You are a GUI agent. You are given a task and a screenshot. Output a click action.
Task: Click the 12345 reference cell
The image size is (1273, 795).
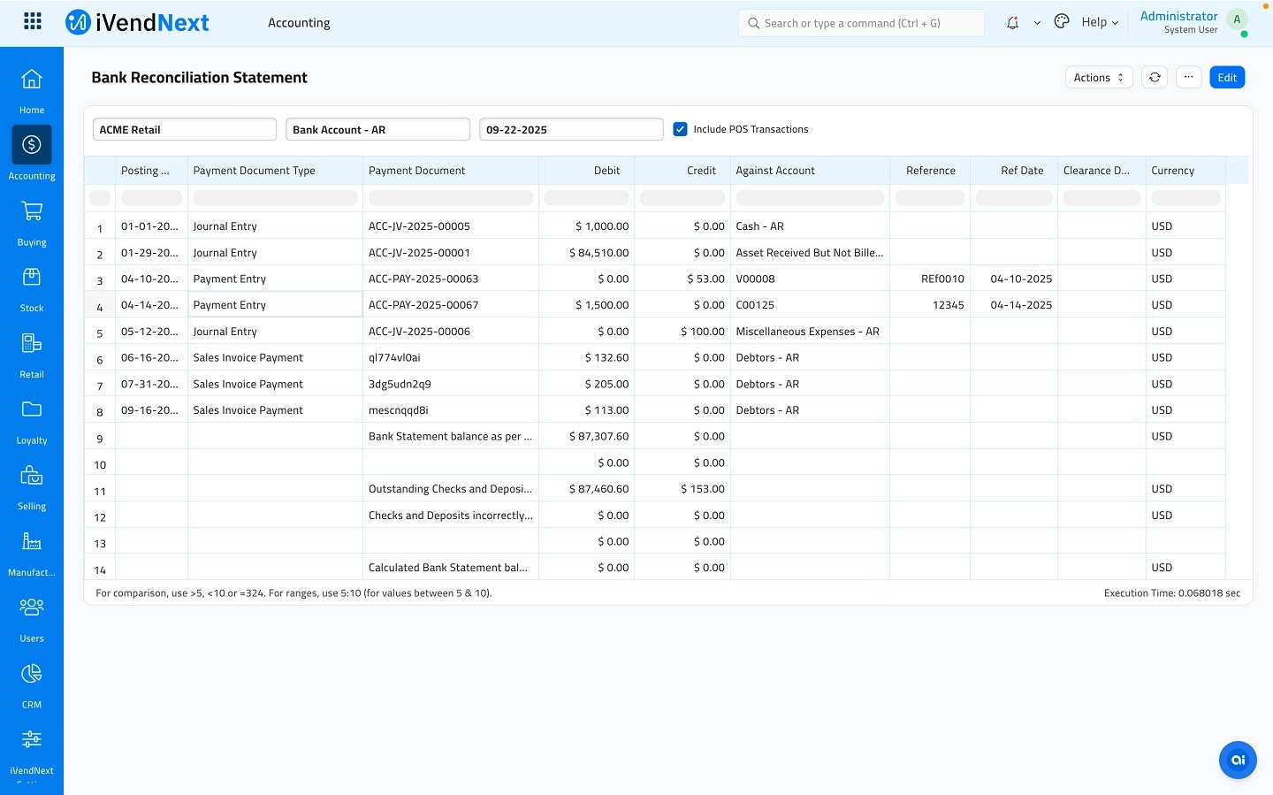(x=930, y=305)
